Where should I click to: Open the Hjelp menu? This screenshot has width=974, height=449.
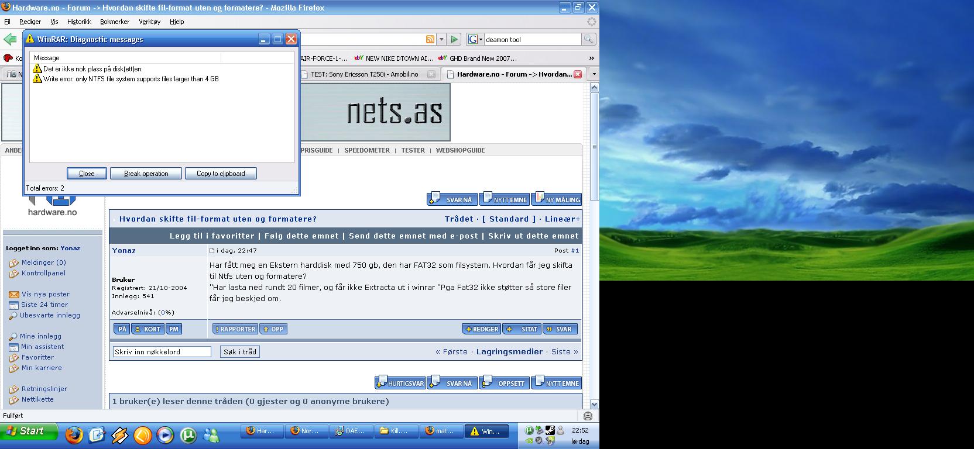177,22
